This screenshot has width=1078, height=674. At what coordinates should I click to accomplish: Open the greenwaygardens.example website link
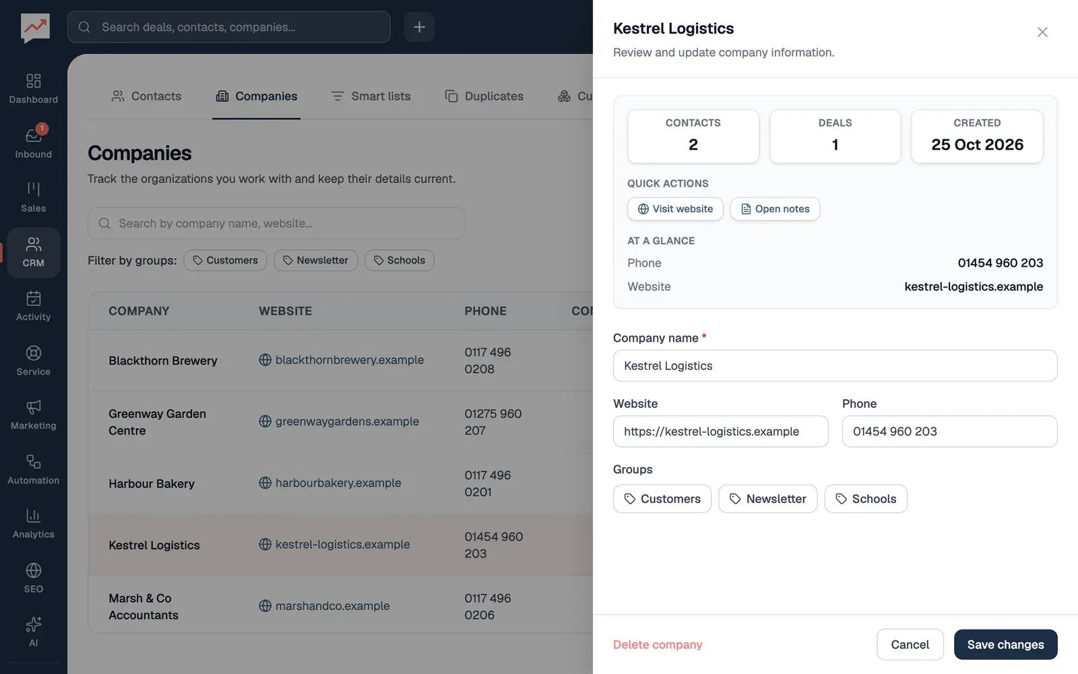pos(347,421)
